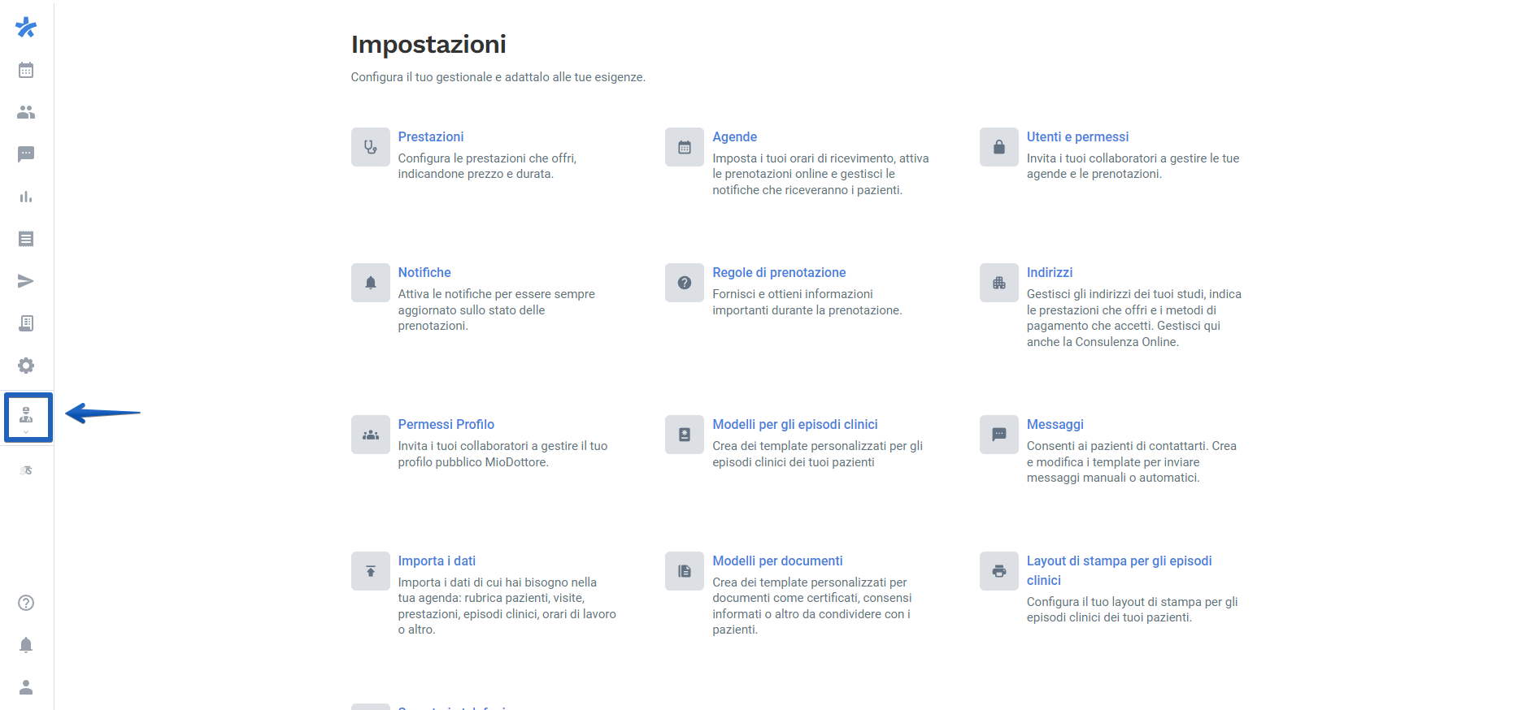
Task: Expand the highlighted doctor profile switcher
Action: (x=28, y=418)
